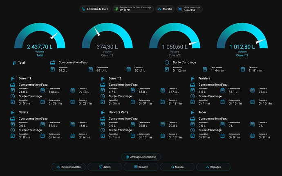Click the clock icon for Total Durée d'arrosage
The height and width of the screenshot is (176, 282).
tap(167, 62)
